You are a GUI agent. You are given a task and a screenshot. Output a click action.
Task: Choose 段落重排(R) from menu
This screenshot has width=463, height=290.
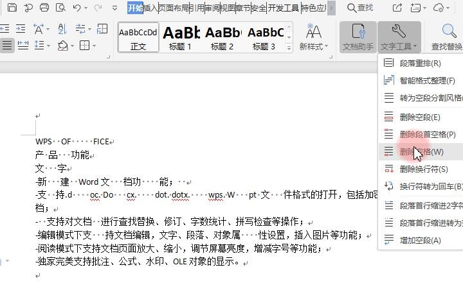coord(421,63)
